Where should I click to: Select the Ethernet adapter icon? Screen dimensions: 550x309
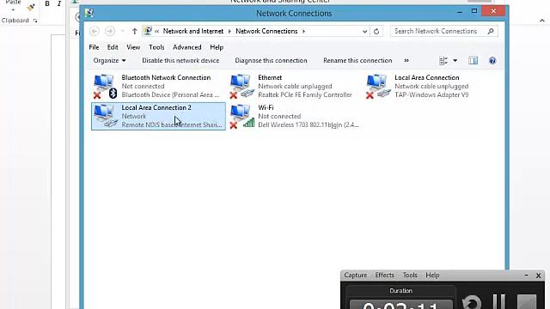pos(241,86)
